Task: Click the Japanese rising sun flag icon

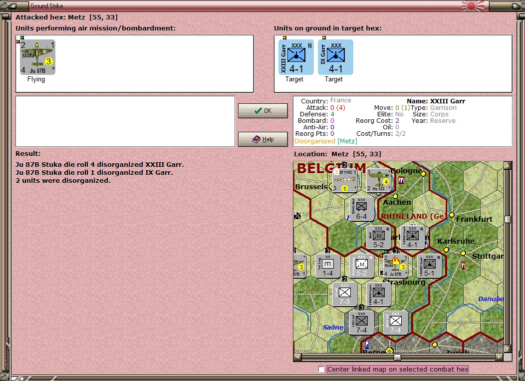Action: click(x=473, y=5)
